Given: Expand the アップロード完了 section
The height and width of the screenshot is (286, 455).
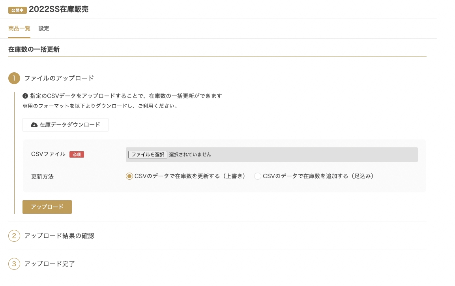Looking at the screenshot, I should [49, 263].
